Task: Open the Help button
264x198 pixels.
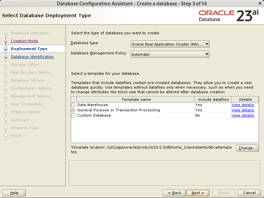Action: pos(14,193)
